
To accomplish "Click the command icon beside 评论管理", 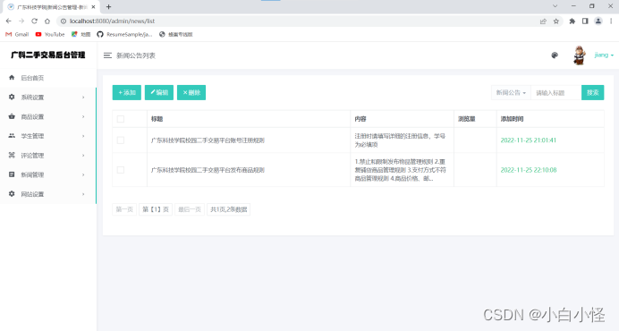I will 12,156.
